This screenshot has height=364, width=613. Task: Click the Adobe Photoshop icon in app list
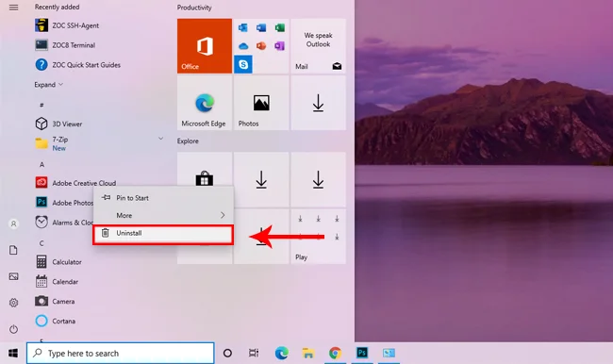[41, 202]
